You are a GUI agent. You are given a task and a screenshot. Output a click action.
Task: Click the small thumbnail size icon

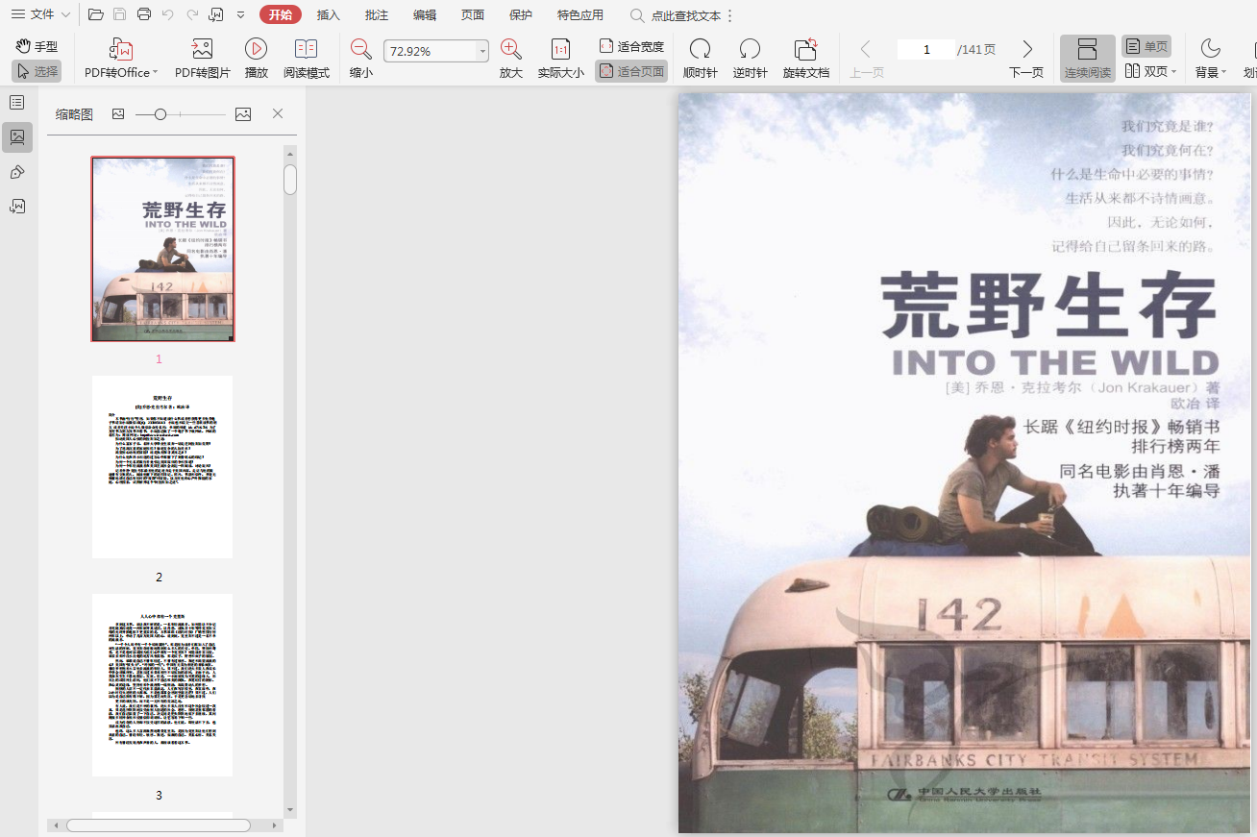tap(118, 114)
